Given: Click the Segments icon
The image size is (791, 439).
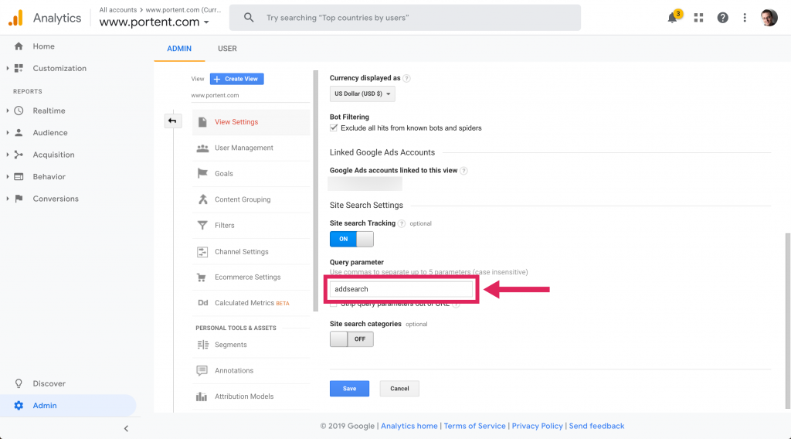Looking at the screenshot, I should [203, 345].
